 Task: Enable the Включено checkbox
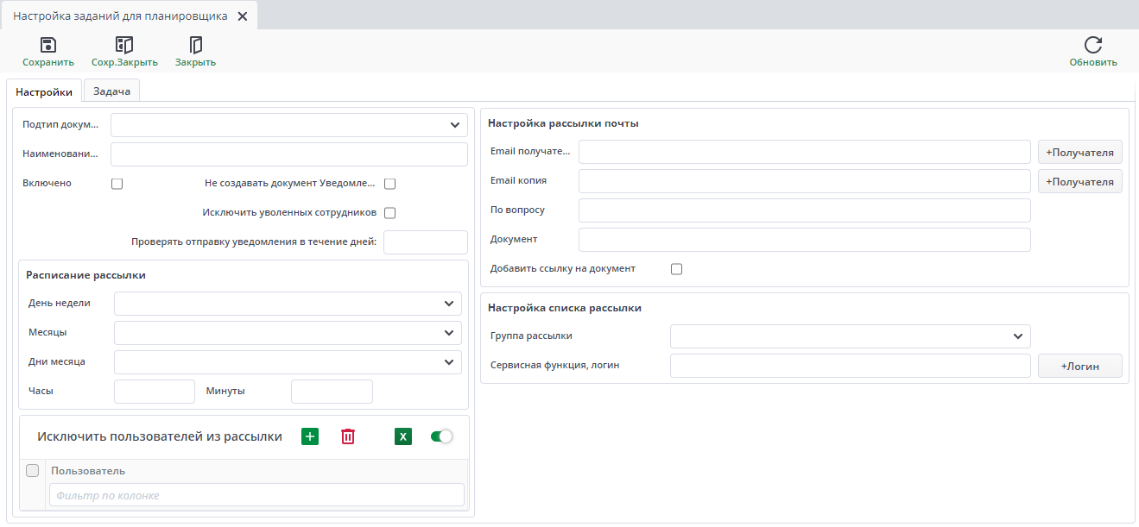coord(117,184)
